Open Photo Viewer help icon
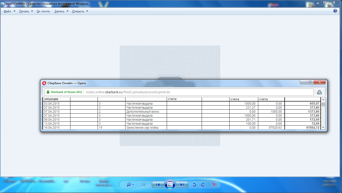Viewport: 342px width, 193px height. (335, 11)
